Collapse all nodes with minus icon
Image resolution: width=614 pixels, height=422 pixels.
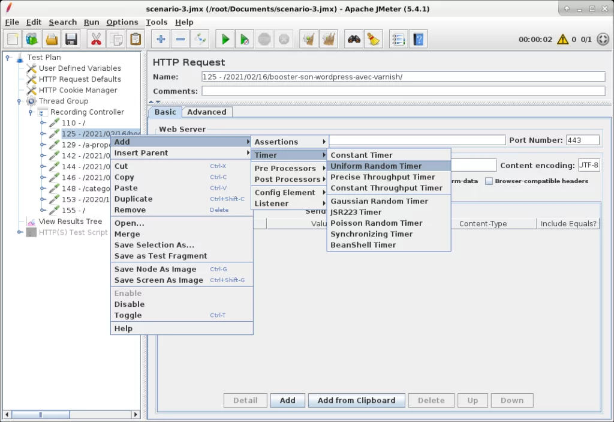click(180, 39)
